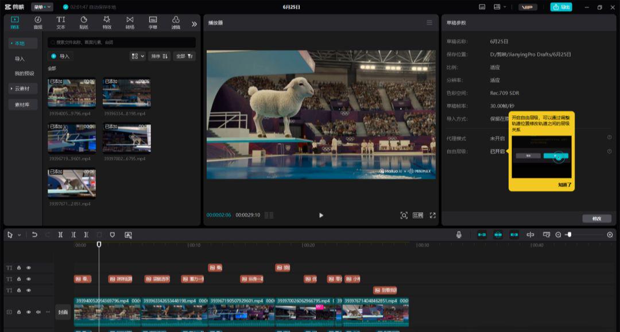Click the VIP icon in the top bar
Viewport: 620px width, 332px height.
coord(528,7)
